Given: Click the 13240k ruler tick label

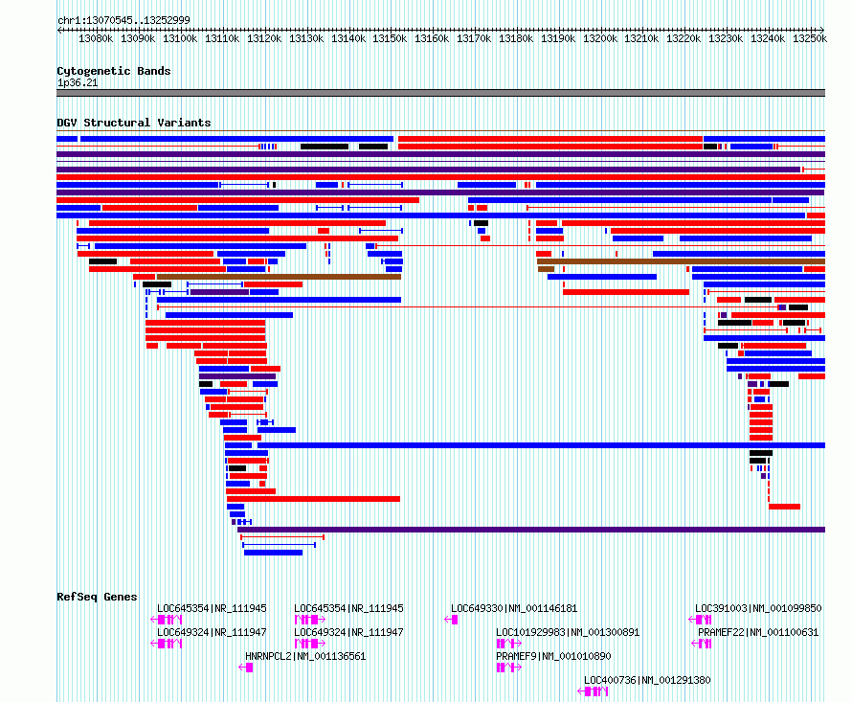Looking at the screenshot, I should tap(768, 38).
